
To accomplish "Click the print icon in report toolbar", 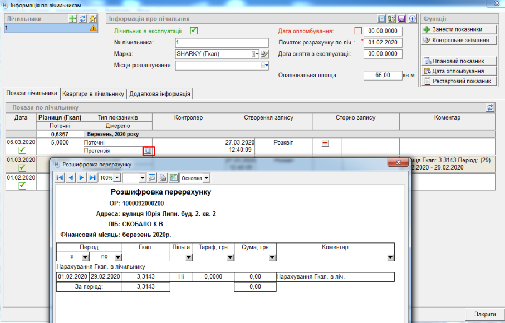I will [x=163, y=178].
